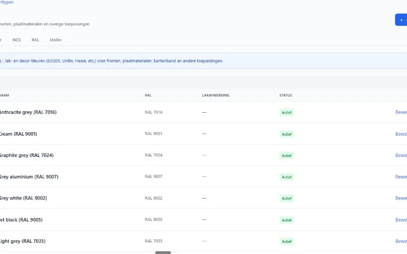Click the RAL 9001 code cell
Screen dimensions: 407x254
(x=154, y=134)
